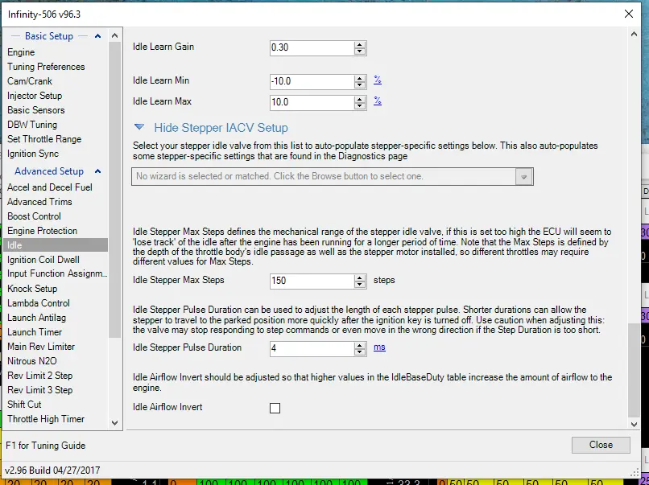The width and height of the screenshot is (649, 485).
Task: Decrease Idle Learn Min value
Action: coord(360,85)
